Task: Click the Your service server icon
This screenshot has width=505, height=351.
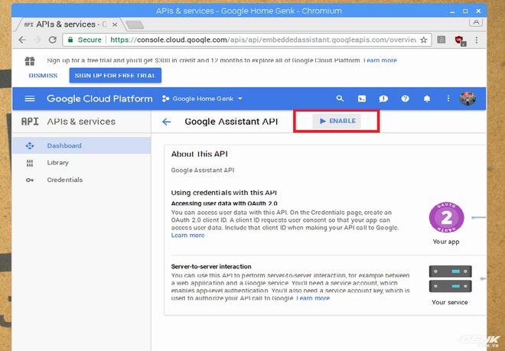Action: point(450,279)
